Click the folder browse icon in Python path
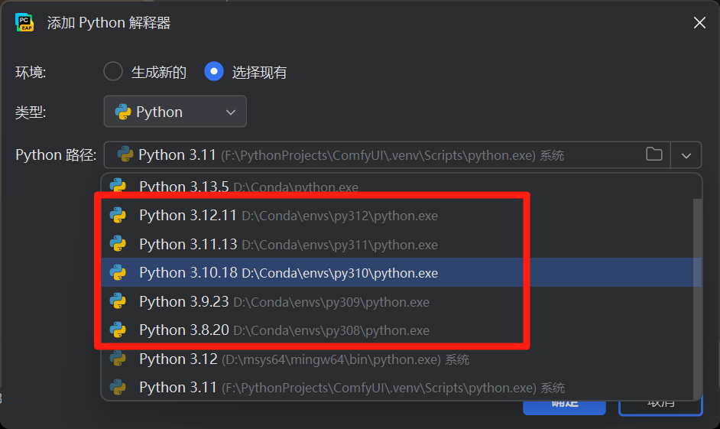Image resolution: width=720 pixels, height=429 pixels. tap(654, 154)
